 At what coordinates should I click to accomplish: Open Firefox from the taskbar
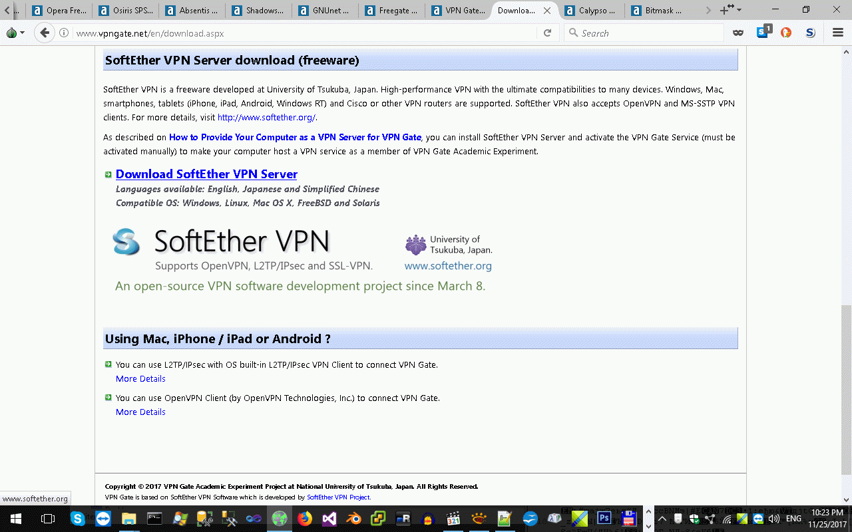coord(304,519)
